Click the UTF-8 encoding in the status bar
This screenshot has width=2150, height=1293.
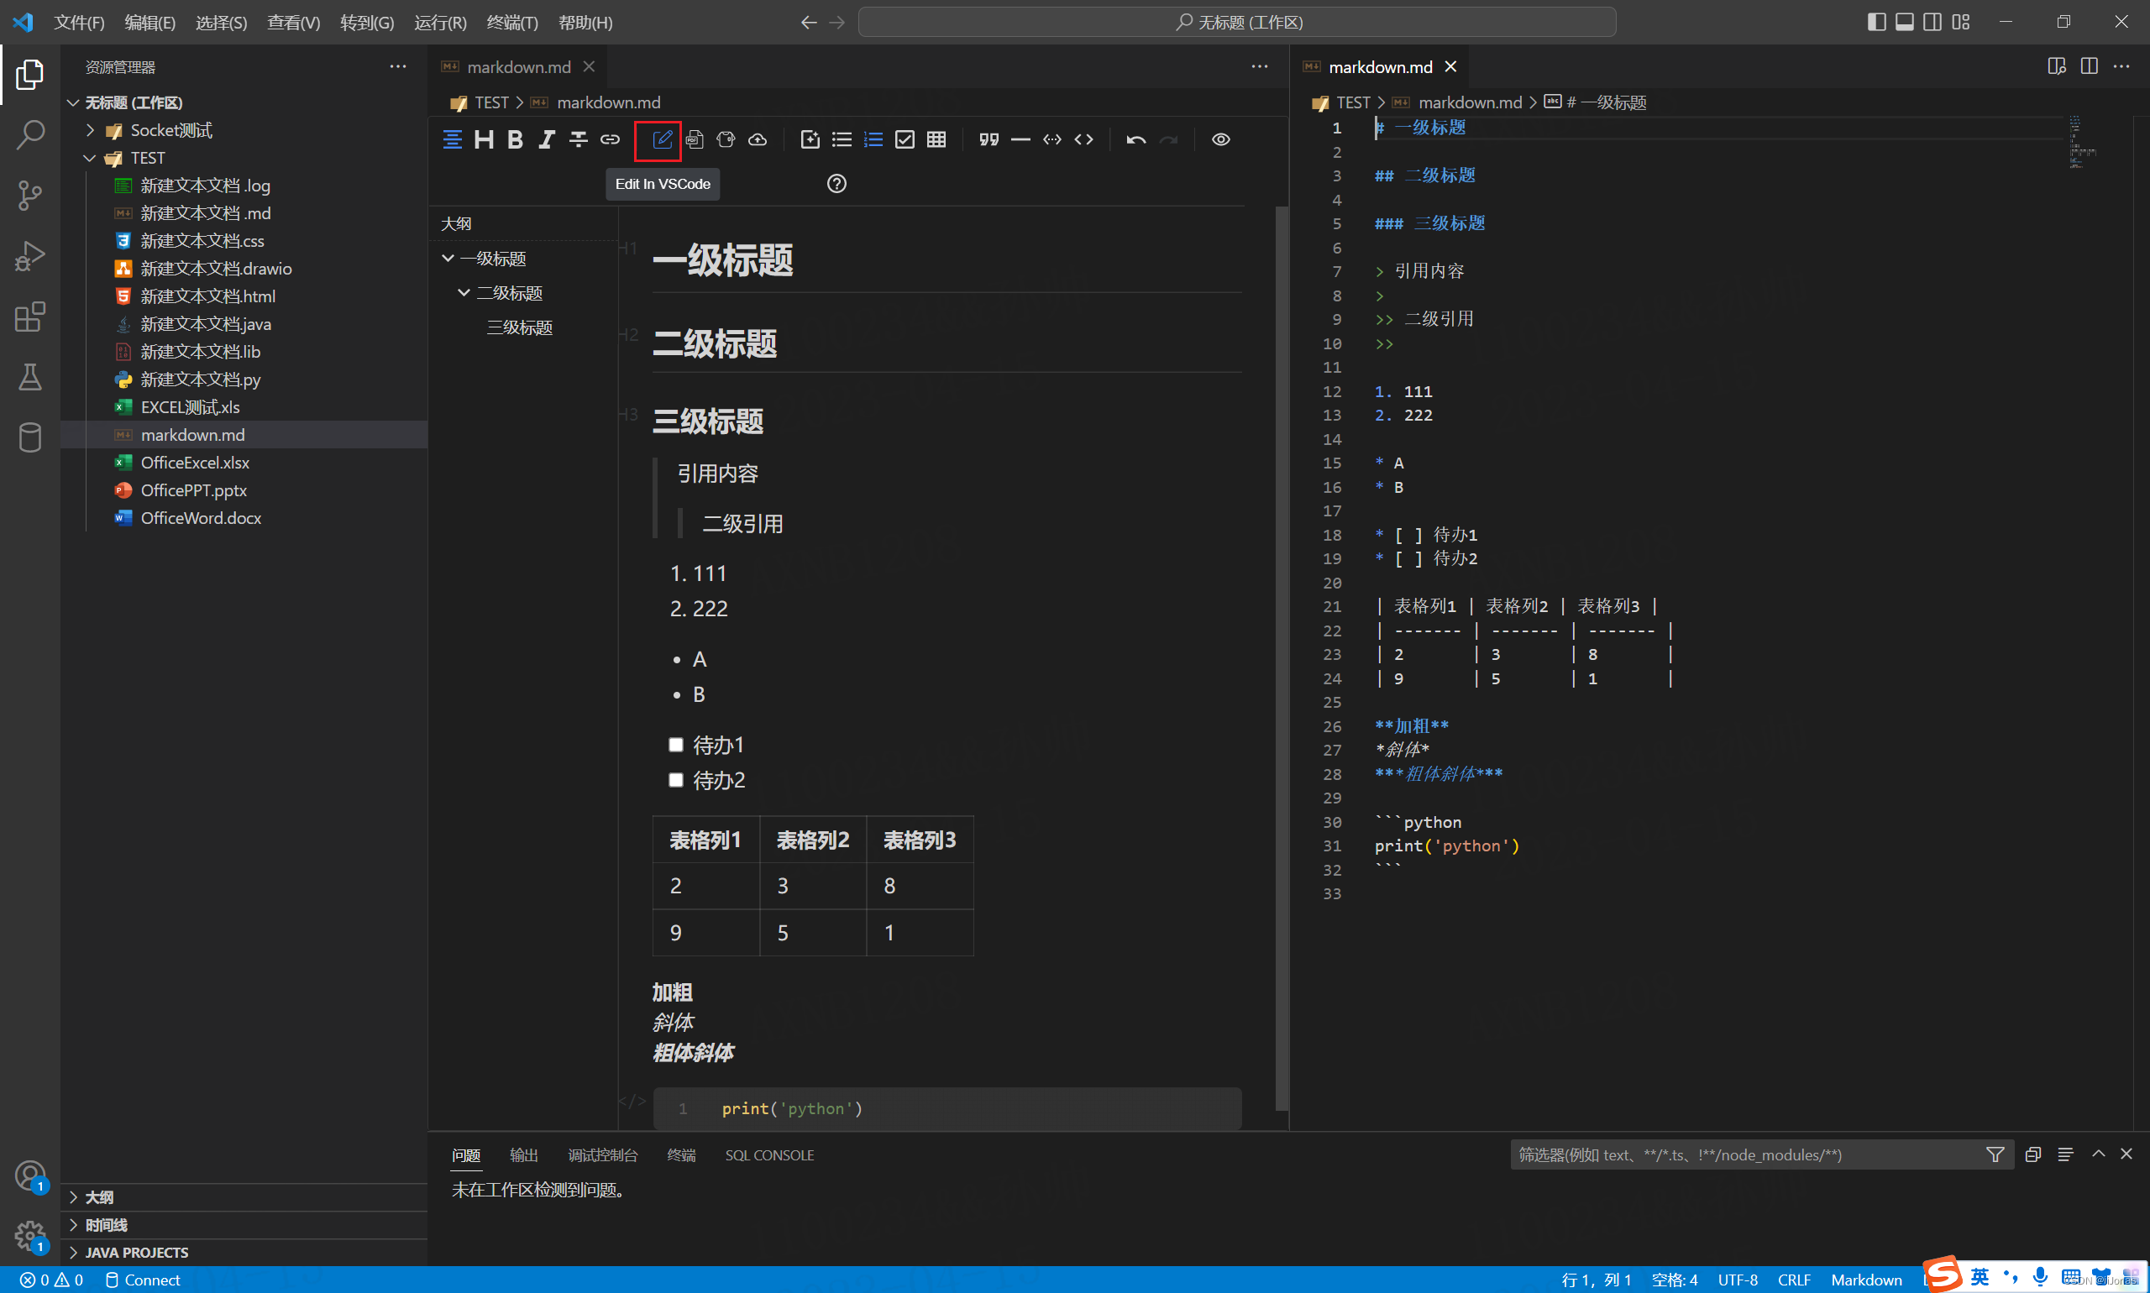[1737, 1280]
